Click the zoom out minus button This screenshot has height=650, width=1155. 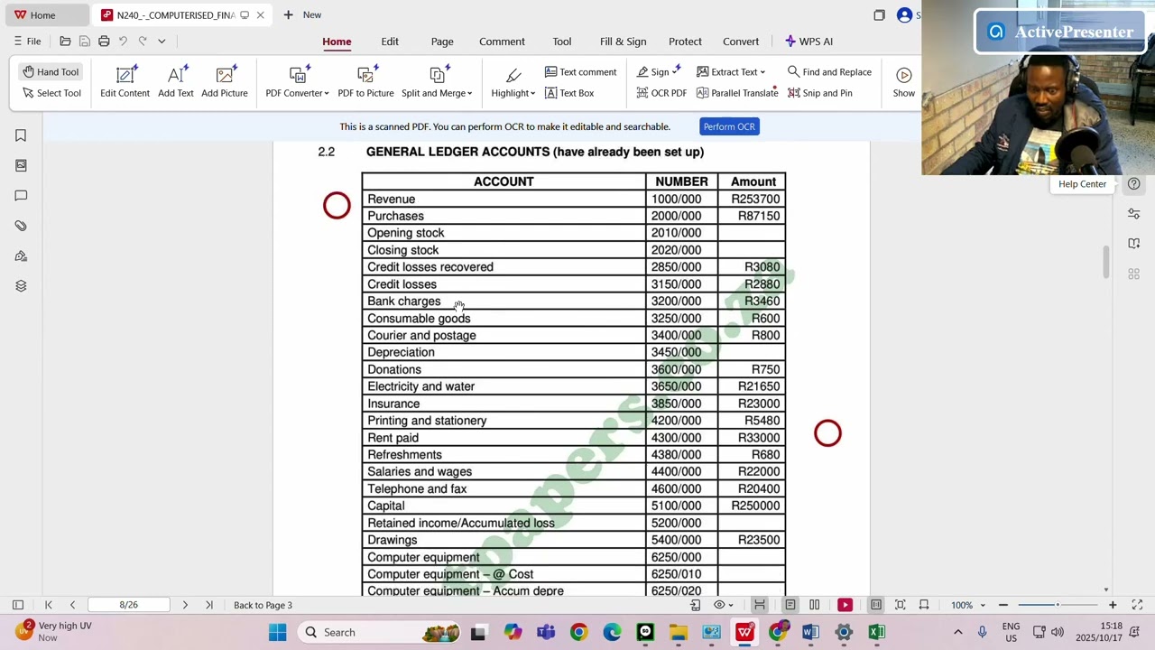pos(1003,605)
